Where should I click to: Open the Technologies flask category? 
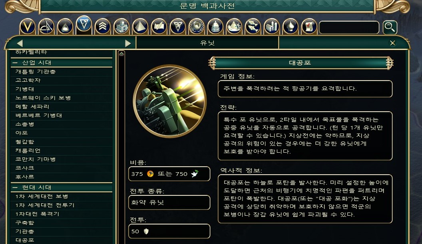65,27
